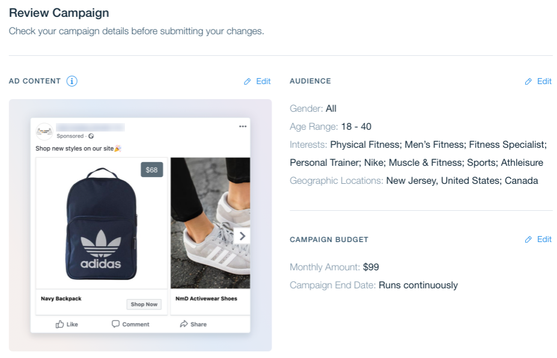Click the Ad Content info icon

pos(72,81)
